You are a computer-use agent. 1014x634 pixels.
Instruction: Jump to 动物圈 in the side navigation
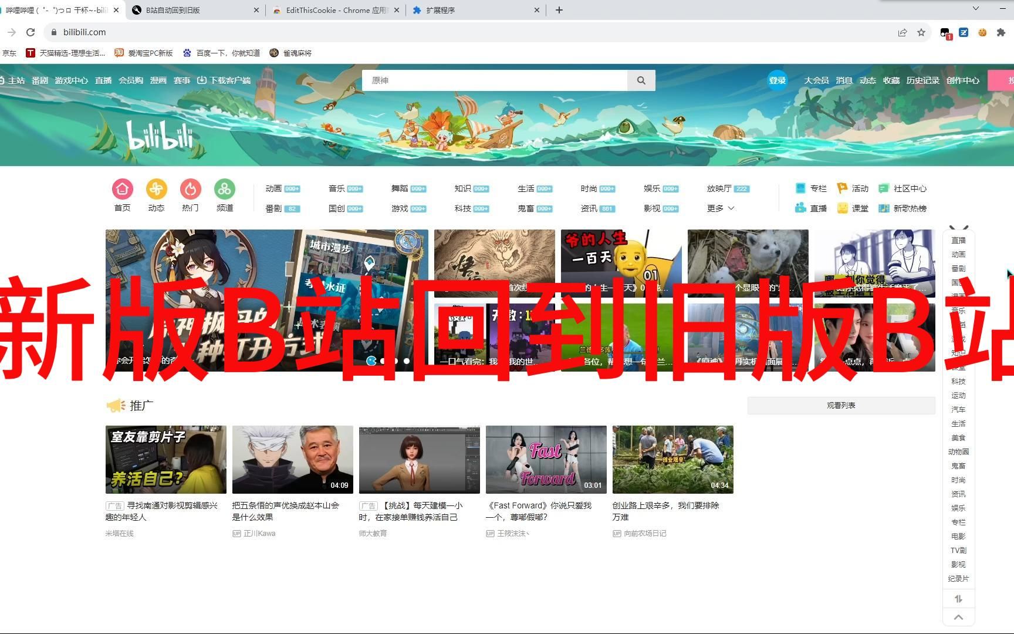pyautogui.click(x=958, y=452)
